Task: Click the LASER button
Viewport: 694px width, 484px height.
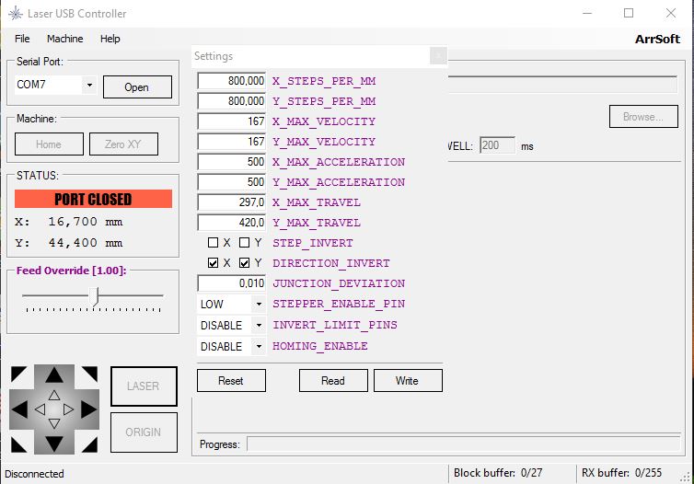Action: point(144,386)
